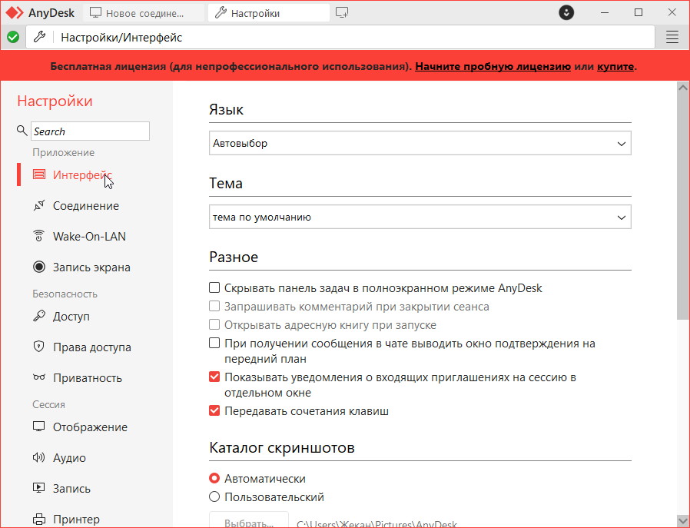
Task: Click the Доступ key icon
Action: tap(39, 316)
